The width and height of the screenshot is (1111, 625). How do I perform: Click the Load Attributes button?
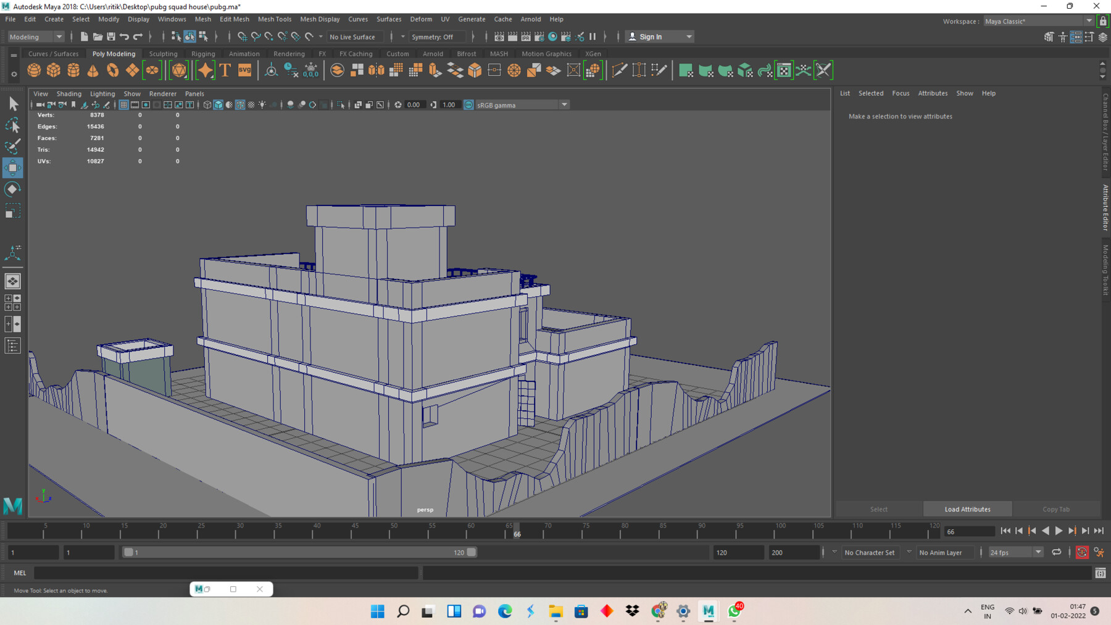click(967, 508)
